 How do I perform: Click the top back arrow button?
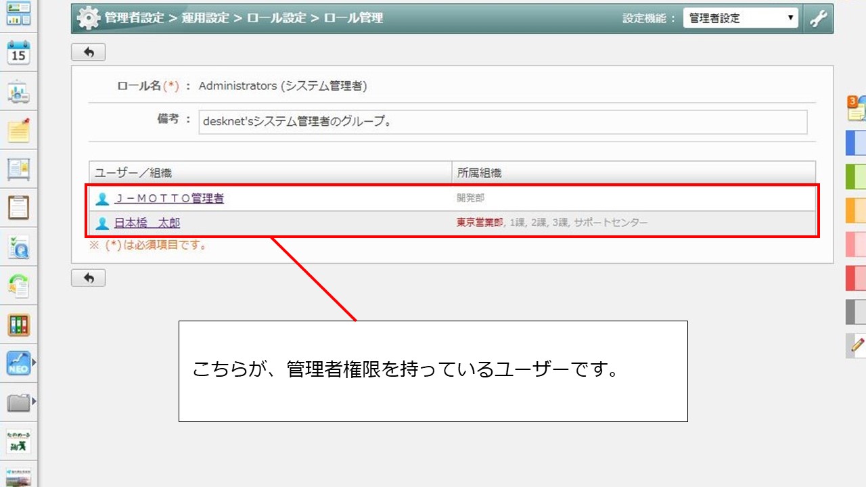point(88,52)
